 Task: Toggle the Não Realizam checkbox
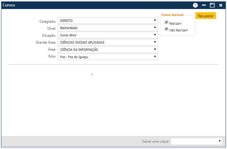166,29
